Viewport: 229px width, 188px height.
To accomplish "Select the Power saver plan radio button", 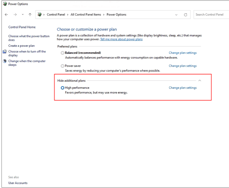I will 62,66.
